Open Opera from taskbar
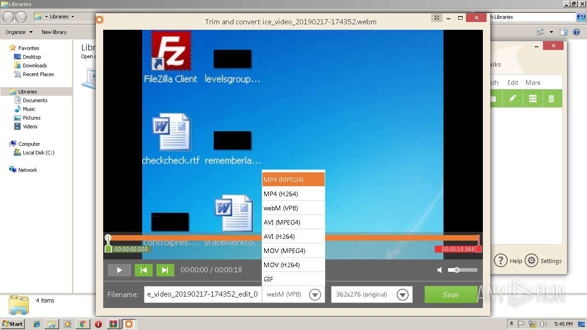 coord(98,324)
